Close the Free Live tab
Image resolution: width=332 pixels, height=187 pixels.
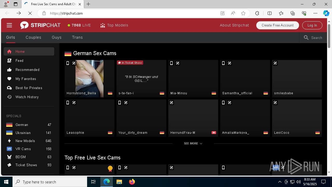click(80, 4)
